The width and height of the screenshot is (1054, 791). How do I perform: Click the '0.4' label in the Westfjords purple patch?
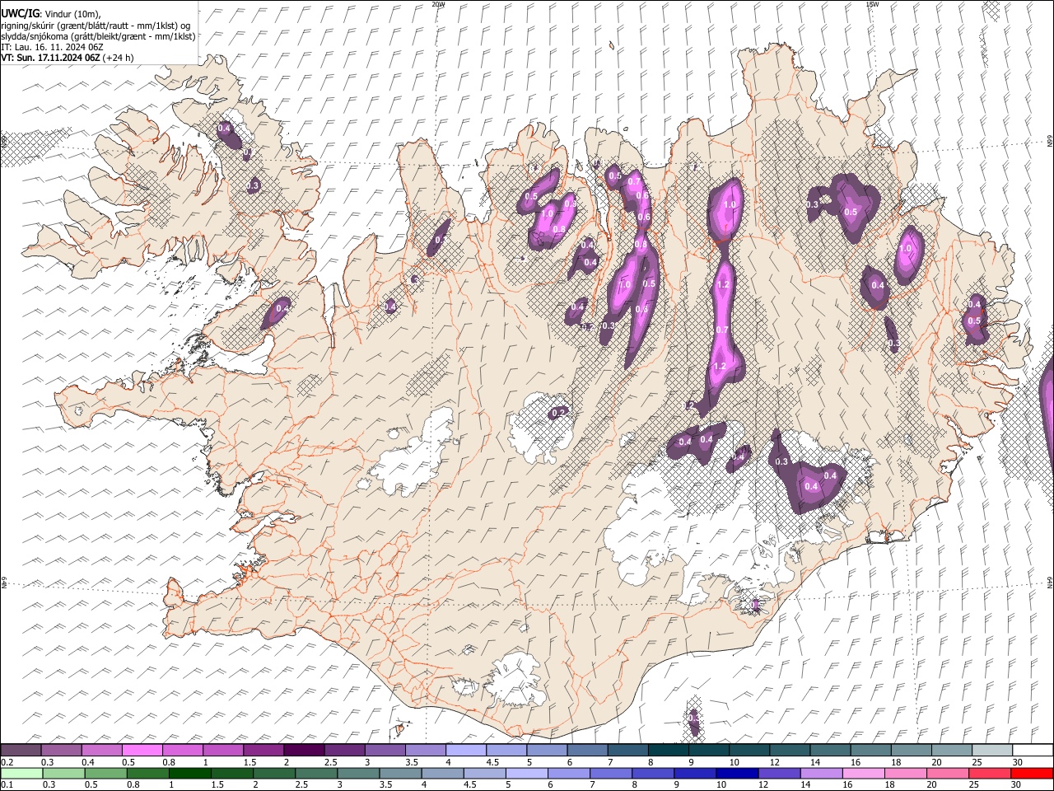click(x=224, y=129)
